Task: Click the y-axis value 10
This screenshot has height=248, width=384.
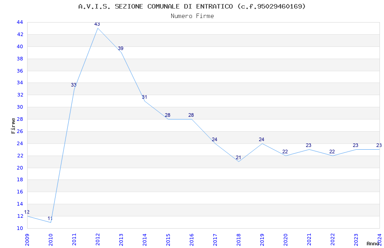Action: coord(20,228)
